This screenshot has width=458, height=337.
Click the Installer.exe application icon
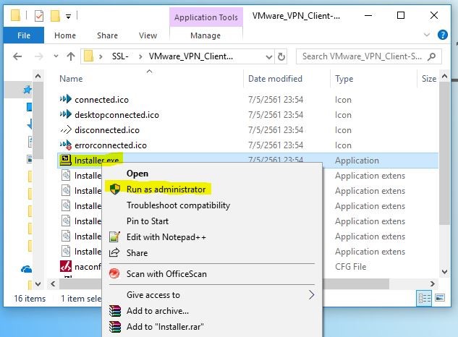click(x=65, y=160)
